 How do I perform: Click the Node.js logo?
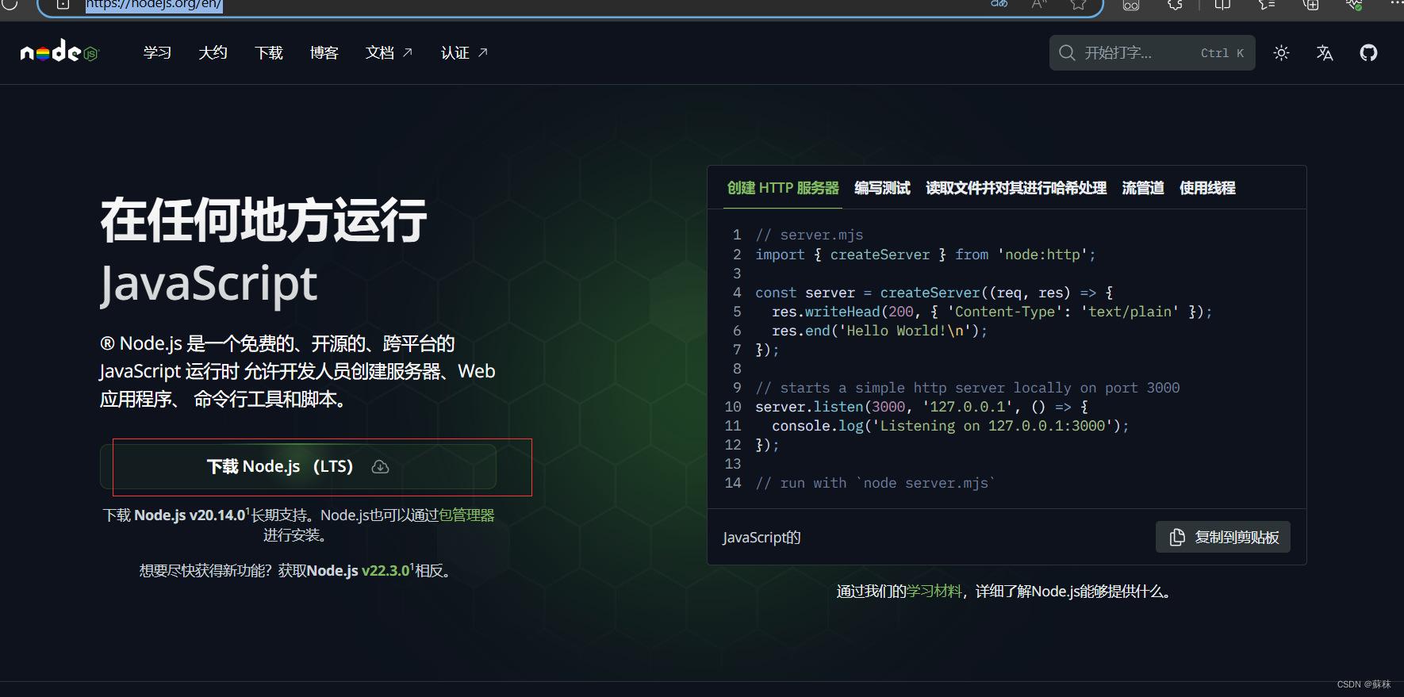pos(59,52)
